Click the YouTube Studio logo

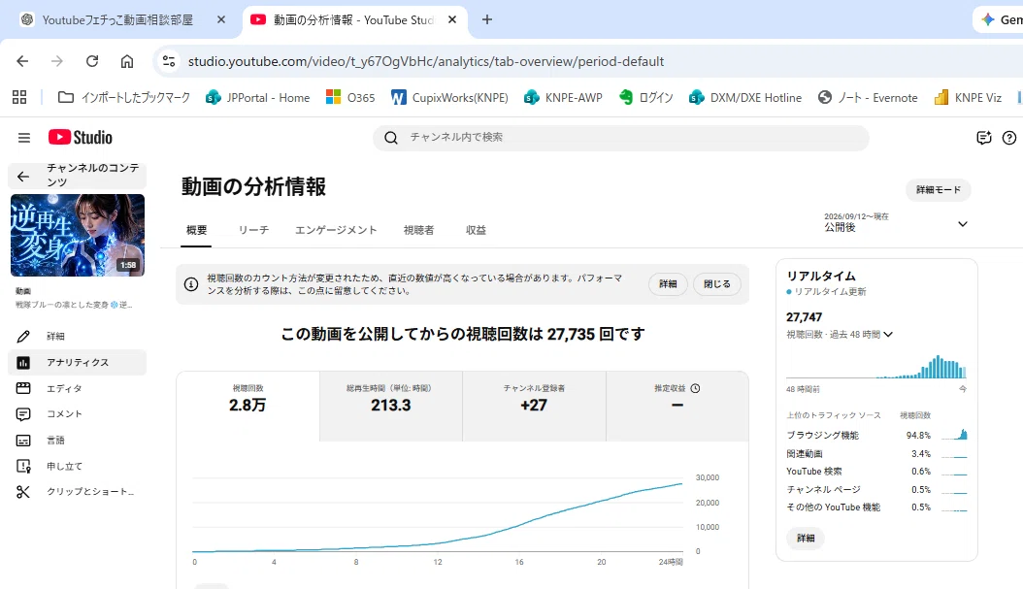[x=81, y=137]
